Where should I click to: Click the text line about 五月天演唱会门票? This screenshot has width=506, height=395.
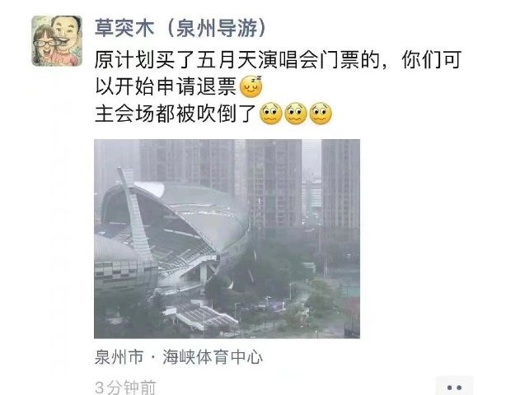pyautogui.click(x=278, y=60)
